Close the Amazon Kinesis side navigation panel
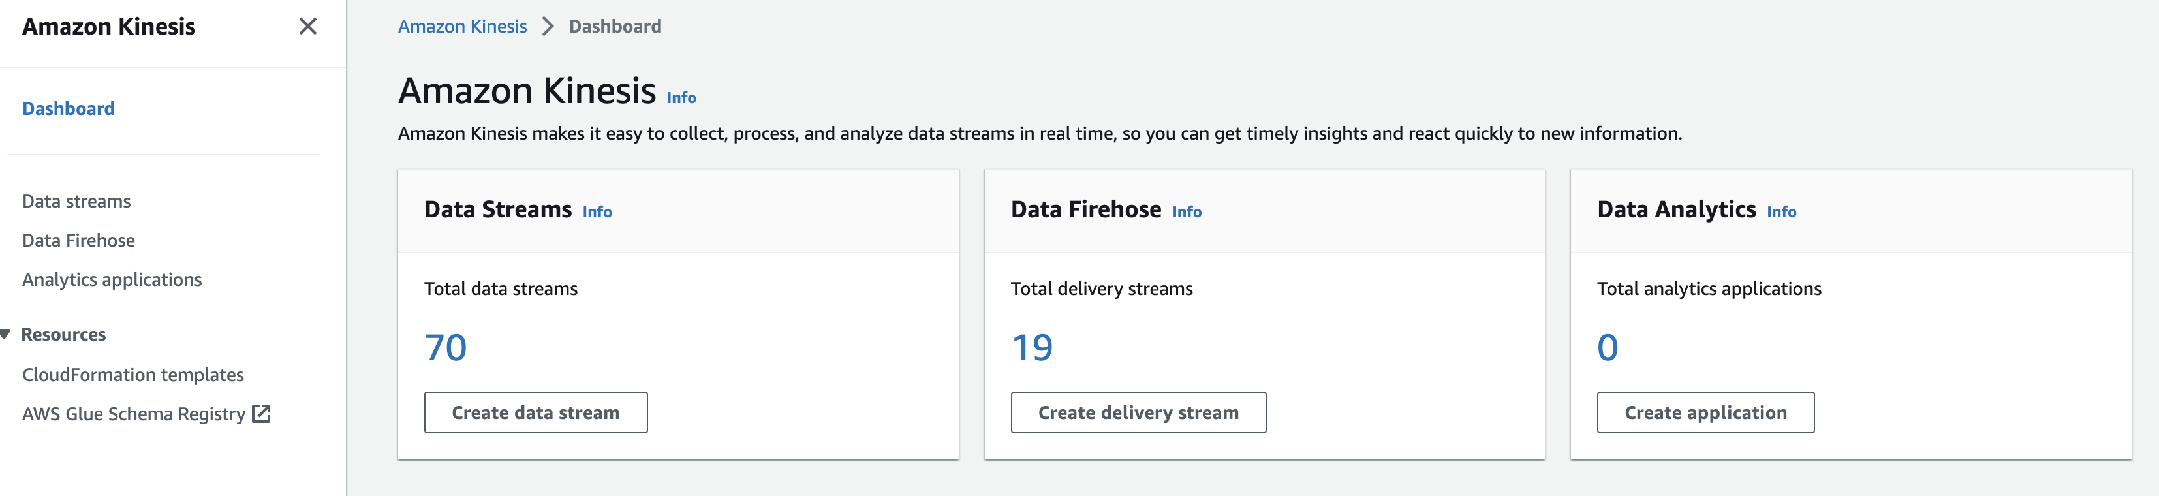2159x496 pixels. [x=307, y=27]
